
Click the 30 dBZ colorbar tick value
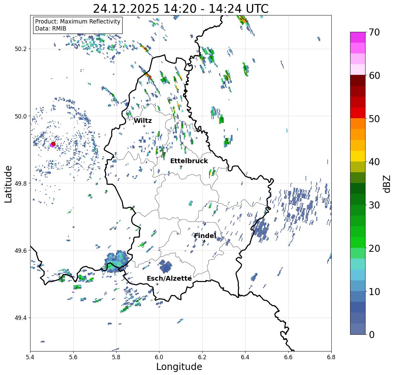pyautogui.click(x=374, y=205)
